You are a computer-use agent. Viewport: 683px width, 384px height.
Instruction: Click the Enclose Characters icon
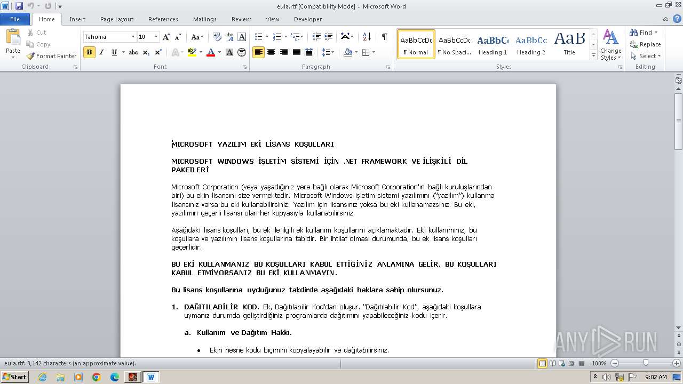[242, 52]
